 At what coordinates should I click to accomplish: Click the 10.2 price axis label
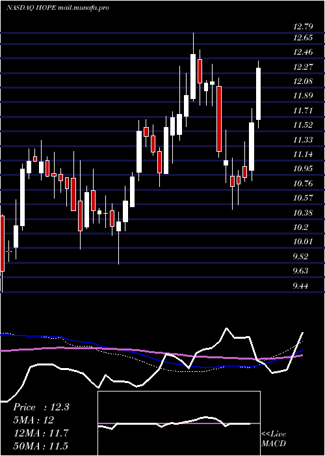click(x=301, y=227)
